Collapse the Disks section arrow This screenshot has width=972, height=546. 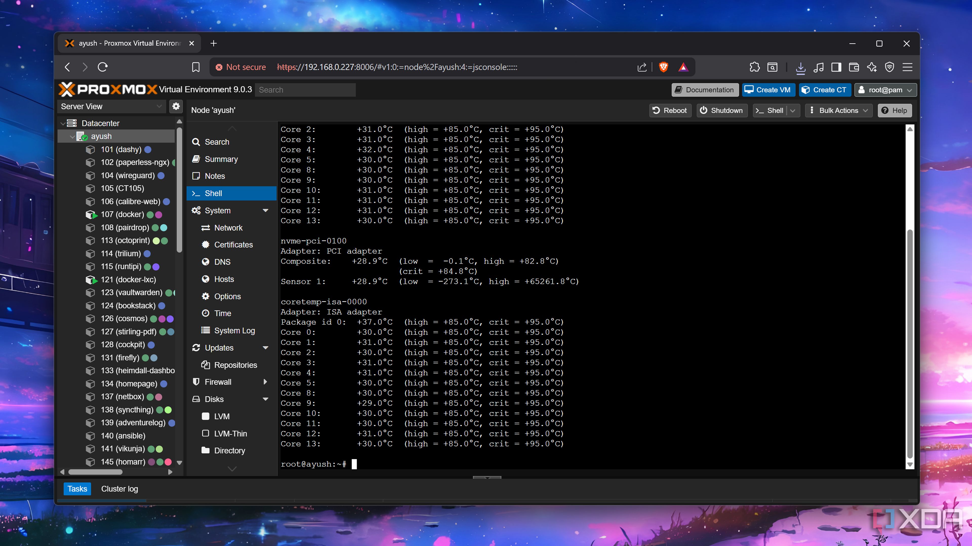pyautogui.click(x=266, y=399)
